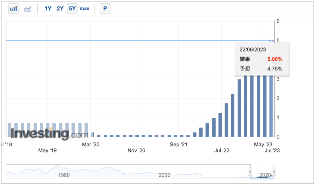Screen dimensions: 315x185
Task: Click the P button in toolbar
Action: (105, 9)
